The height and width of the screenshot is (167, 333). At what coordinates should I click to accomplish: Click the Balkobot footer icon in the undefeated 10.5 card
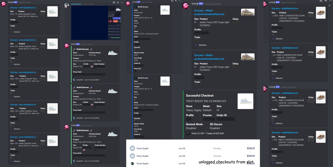(x=273, y=39)
